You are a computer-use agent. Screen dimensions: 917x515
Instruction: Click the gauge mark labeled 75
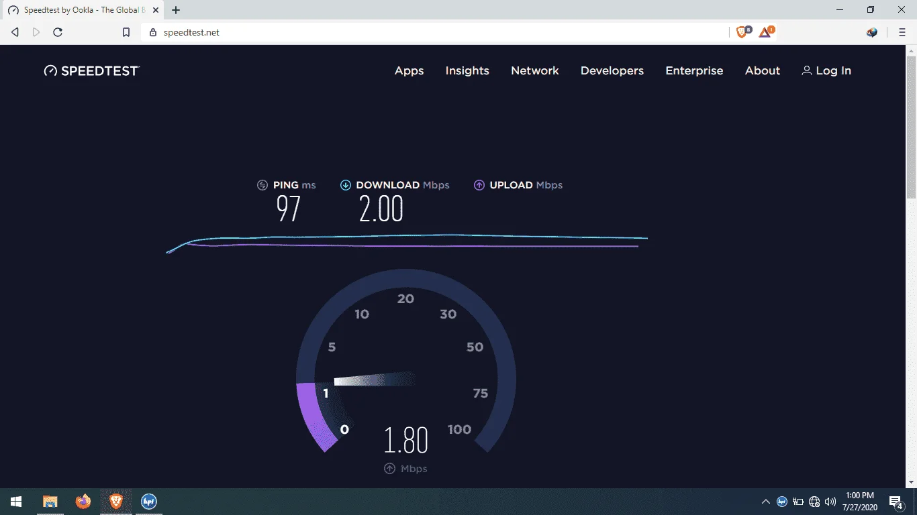click(480, 394)
